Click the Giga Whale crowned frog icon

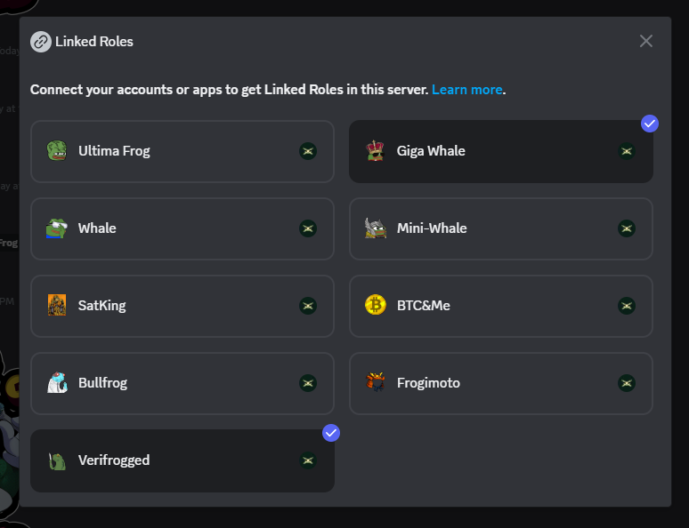click(375, 151)
